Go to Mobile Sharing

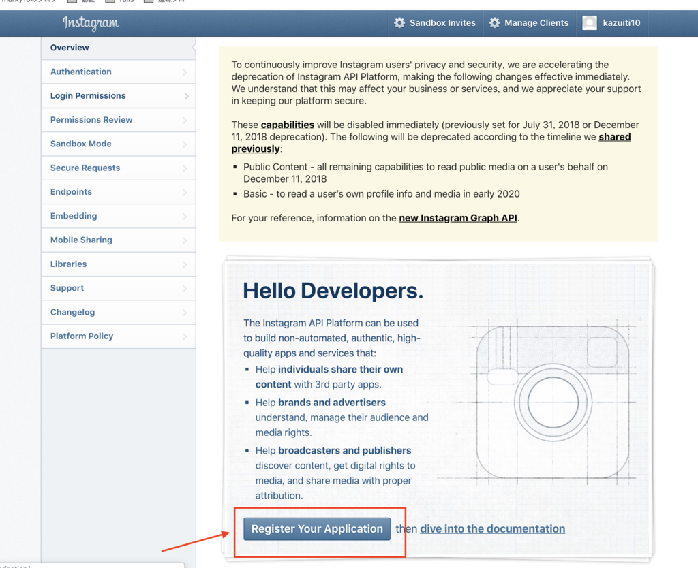pyautogui.click(x=119, y=240)
